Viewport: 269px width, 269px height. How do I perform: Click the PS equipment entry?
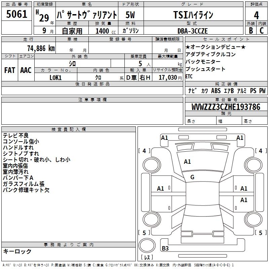coord(253,91)
